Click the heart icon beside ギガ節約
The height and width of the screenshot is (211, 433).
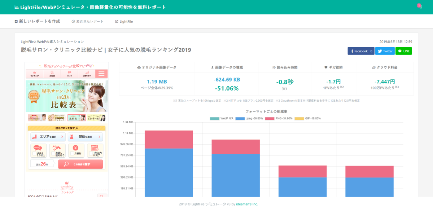click(x=326, y=67)
